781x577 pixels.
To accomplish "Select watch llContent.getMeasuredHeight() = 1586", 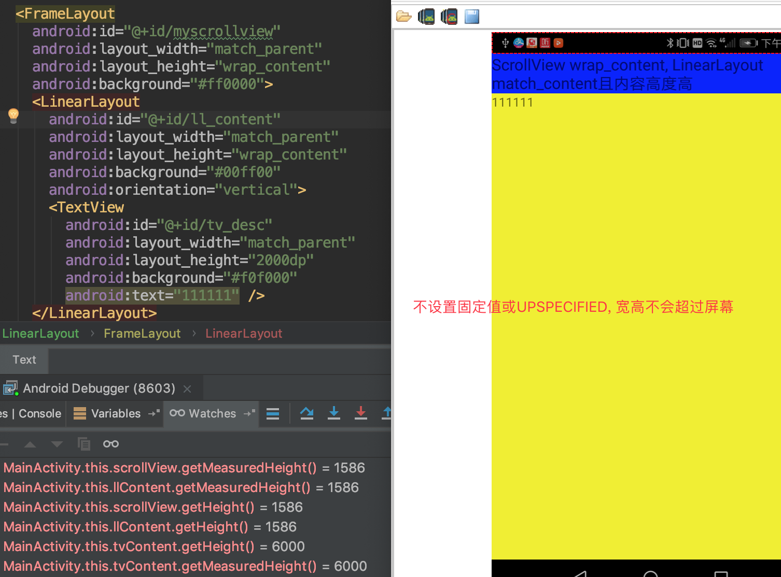I will 181,487.
